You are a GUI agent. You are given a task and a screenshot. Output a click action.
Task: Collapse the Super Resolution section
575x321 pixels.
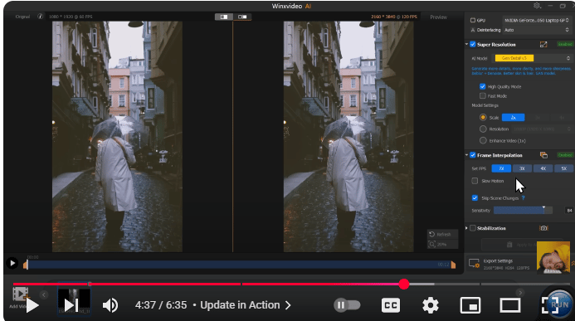[x=466, y=44]
